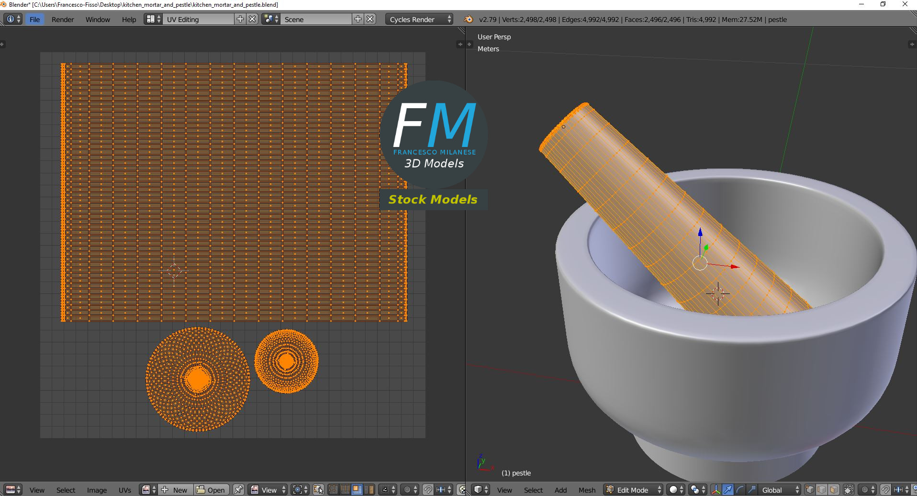Open the Select menu in UV editor
The image size is (917, 496).
(66, 490)
